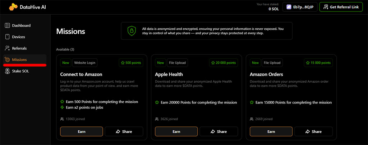Share the Amazon Orders mission
The image size is (368, 145).
313,131
